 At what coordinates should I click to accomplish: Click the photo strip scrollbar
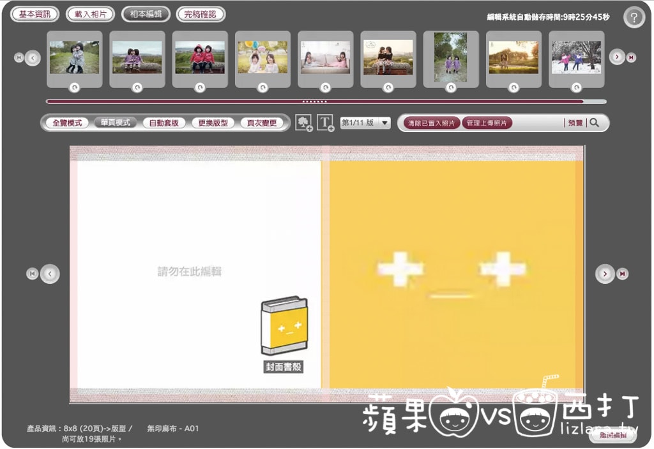tap(314, 101)
